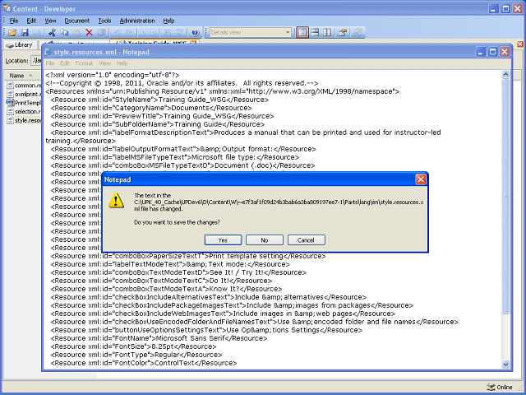Click the blue Help question mark icon
The height and width of the screenshot is (395, 526).
[x=195, y=33]
